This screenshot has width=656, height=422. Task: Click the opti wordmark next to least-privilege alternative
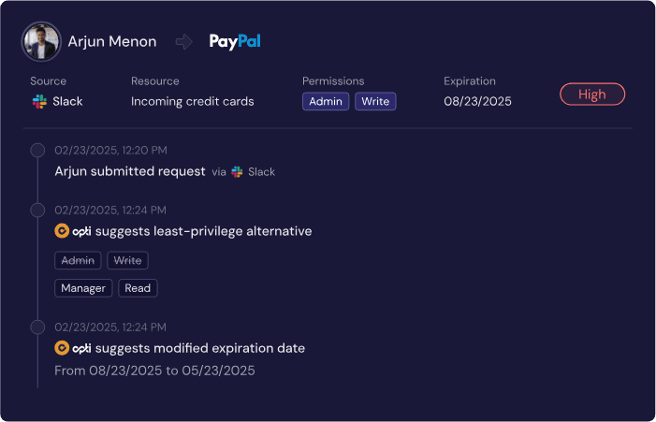[81, 231]
